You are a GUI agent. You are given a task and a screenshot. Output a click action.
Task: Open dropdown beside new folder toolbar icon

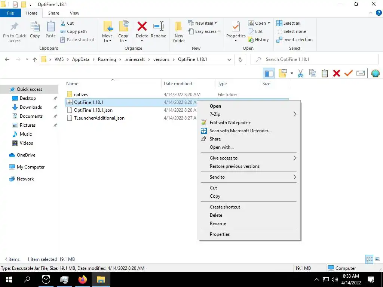(292, 73)
